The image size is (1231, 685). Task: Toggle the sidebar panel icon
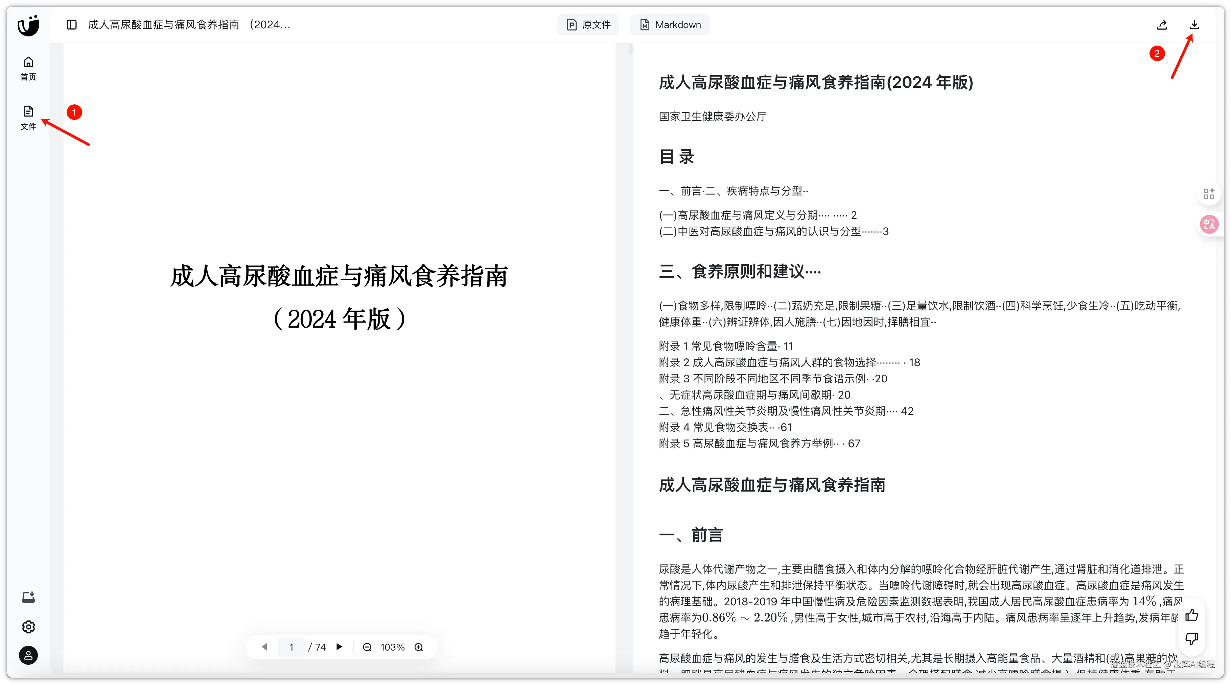(72, 25)
